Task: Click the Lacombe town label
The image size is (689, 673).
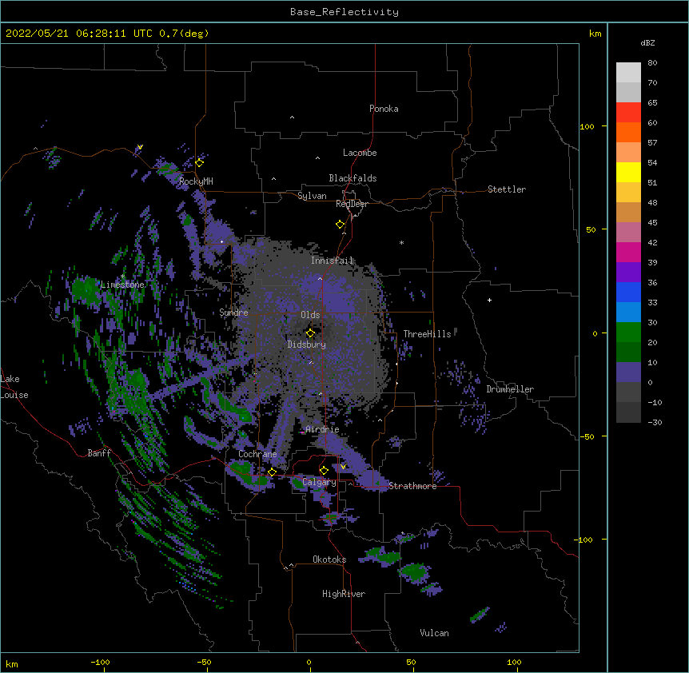Action: (x=360, y=153)
